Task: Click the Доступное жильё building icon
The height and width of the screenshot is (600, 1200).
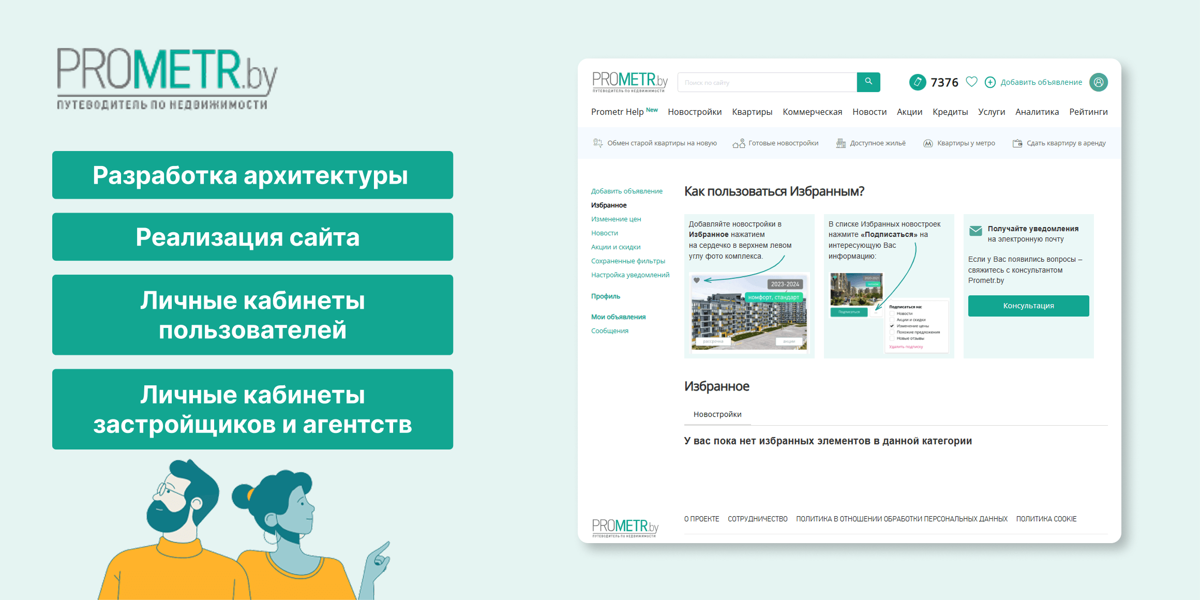Action: (x=841, y=143)
